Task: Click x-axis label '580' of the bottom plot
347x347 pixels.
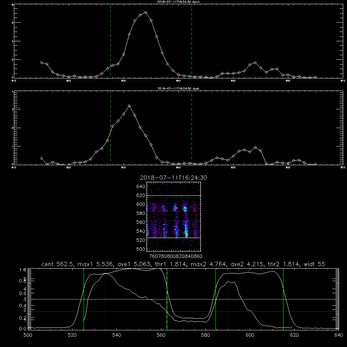Action: 205,335
